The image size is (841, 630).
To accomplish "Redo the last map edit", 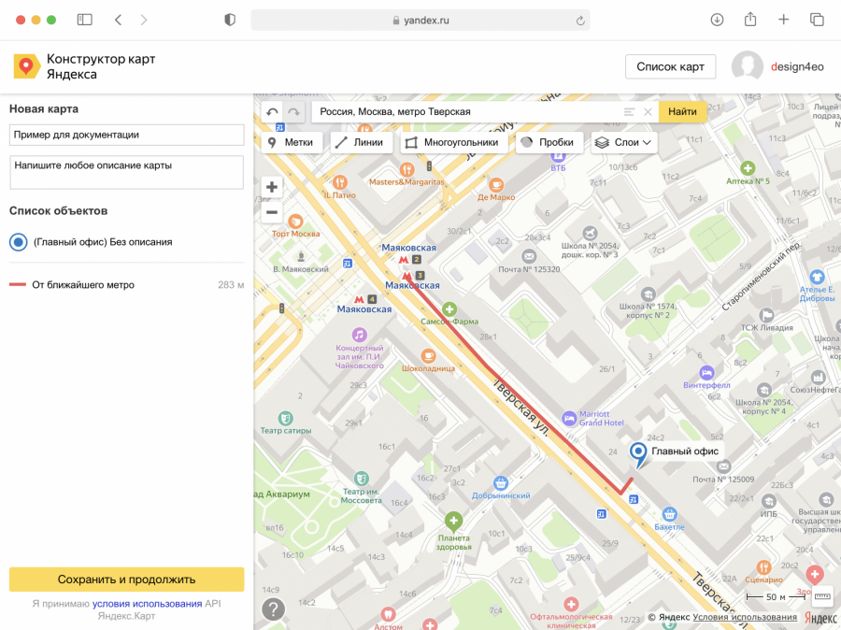I will [293, 112].
